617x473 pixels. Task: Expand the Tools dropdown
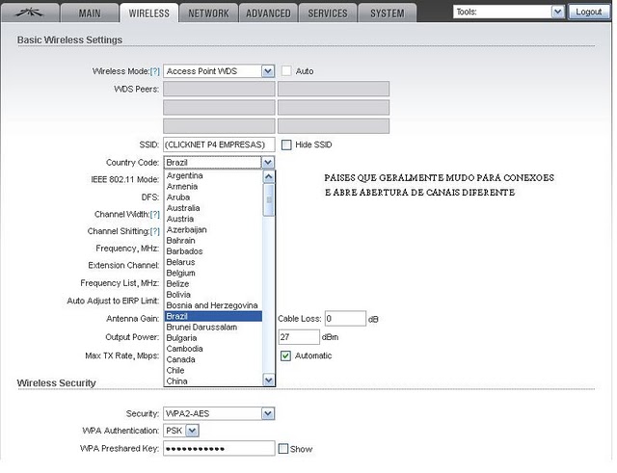(509, 12)
